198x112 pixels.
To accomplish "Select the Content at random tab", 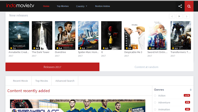I will 146,67.
